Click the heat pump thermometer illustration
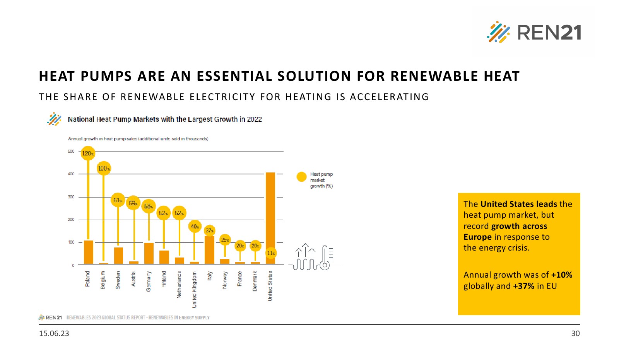Viewport: 619px width, 348px height. click(313, 257)
